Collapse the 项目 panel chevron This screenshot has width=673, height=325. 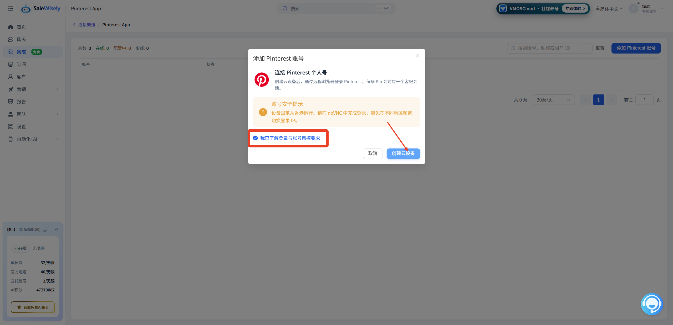(56, 230)
